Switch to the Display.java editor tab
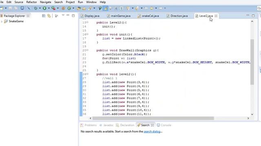Viewport: 261px width, 146px height. click(90, 16)
